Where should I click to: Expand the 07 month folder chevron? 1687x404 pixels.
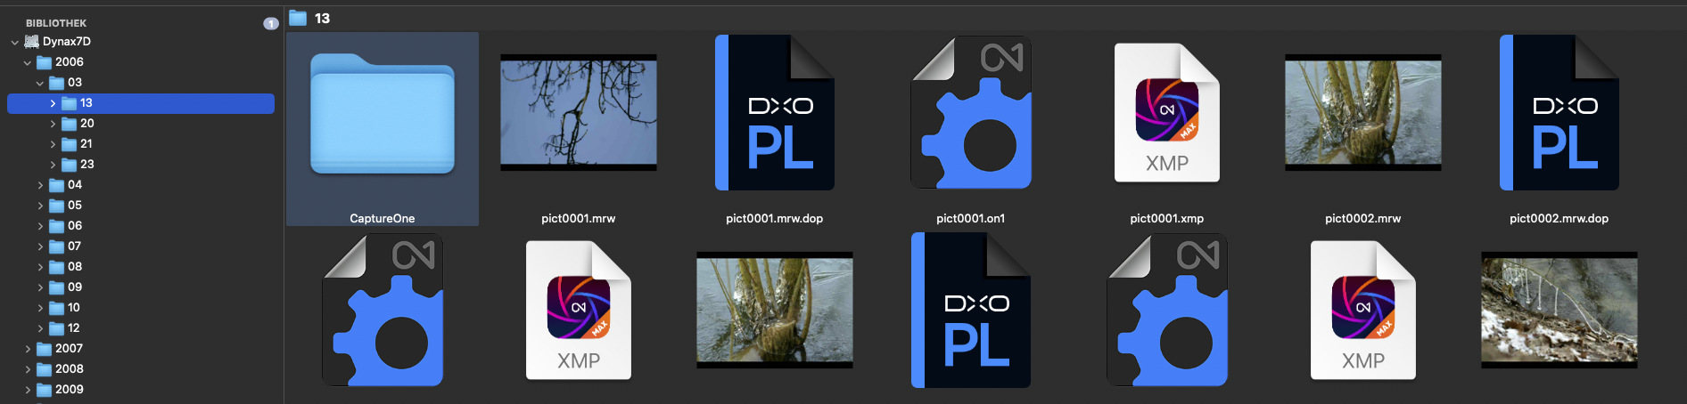(40, 246)
